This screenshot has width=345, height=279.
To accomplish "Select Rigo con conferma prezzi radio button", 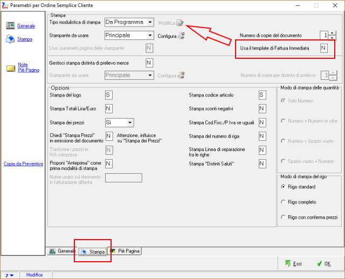I will tap(283, 217).
